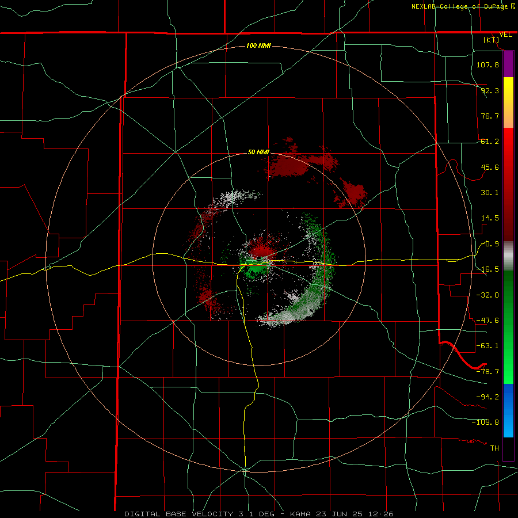Click the 45.6 velocity scale value

490,167
